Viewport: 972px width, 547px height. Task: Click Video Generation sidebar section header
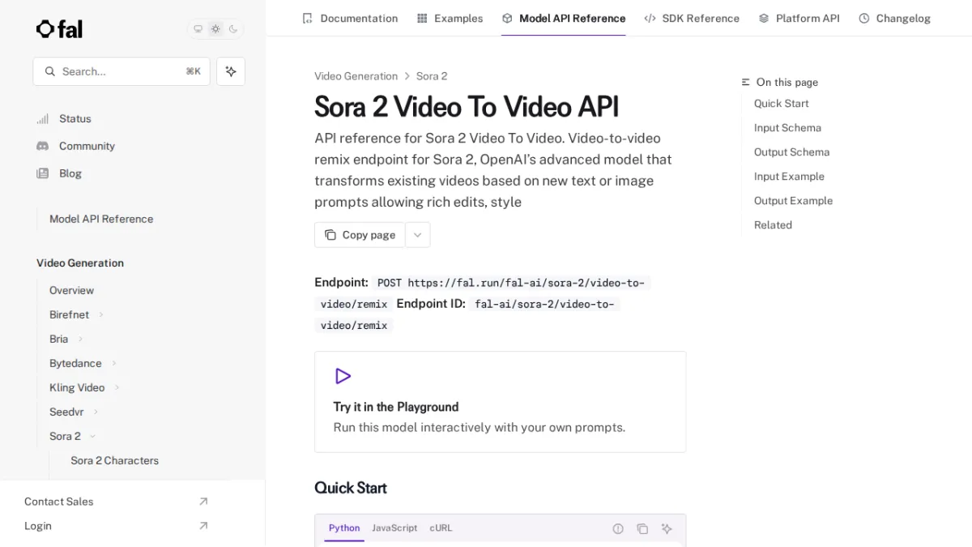pyautogui.click(x=80, y=263)
